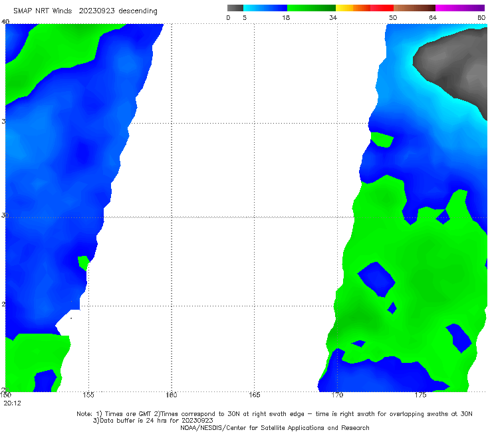
Task: Click the color bar label '34'
Action: click(333, 18)
